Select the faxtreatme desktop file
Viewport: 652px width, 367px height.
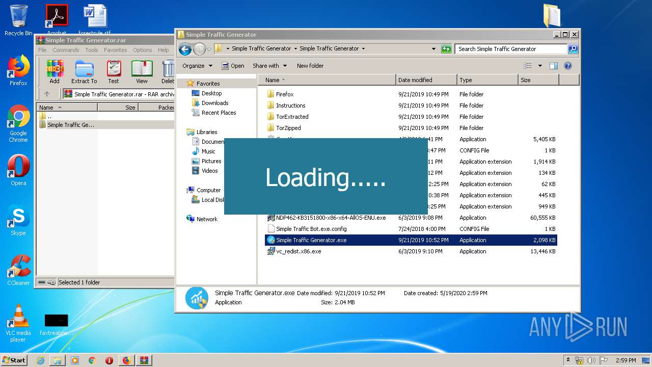pos(56,325)
